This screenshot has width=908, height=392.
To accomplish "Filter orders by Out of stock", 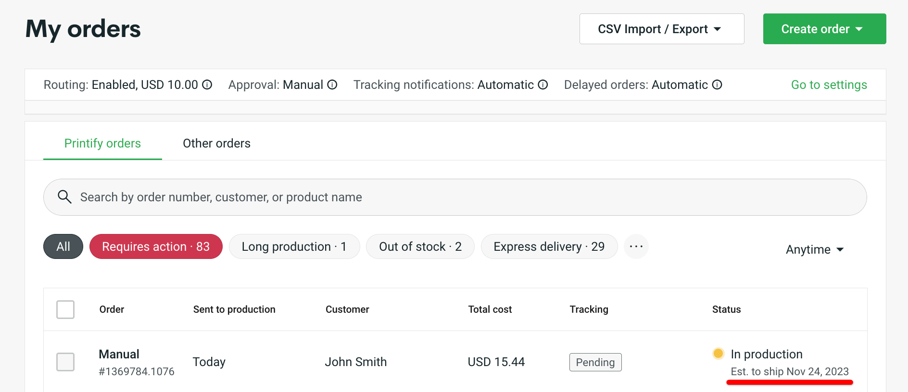I will click(420, 246).
